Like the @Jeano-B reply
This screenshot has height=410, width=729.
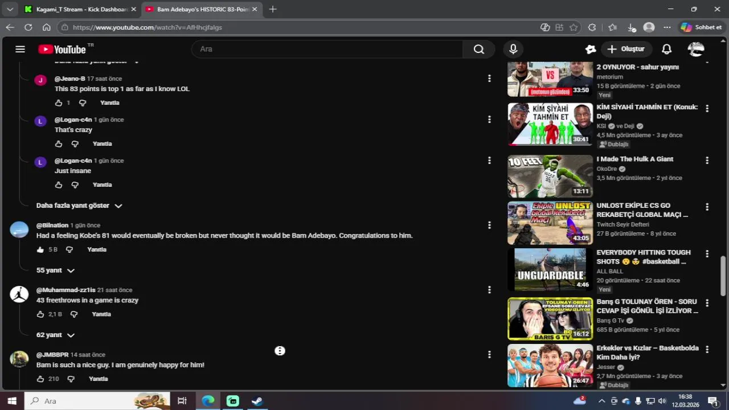58,103
